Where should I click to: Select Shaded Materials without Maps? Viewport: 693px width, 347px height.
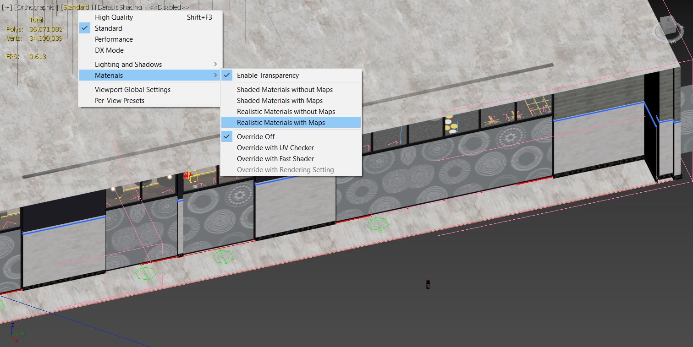[x=285, y=89]
